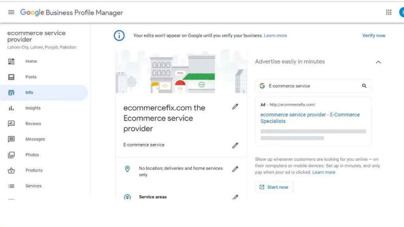Image resolution: width=404 pixels, height=227 pixels.
Task: Open the Google apps grid
Action: coord(389,12)
